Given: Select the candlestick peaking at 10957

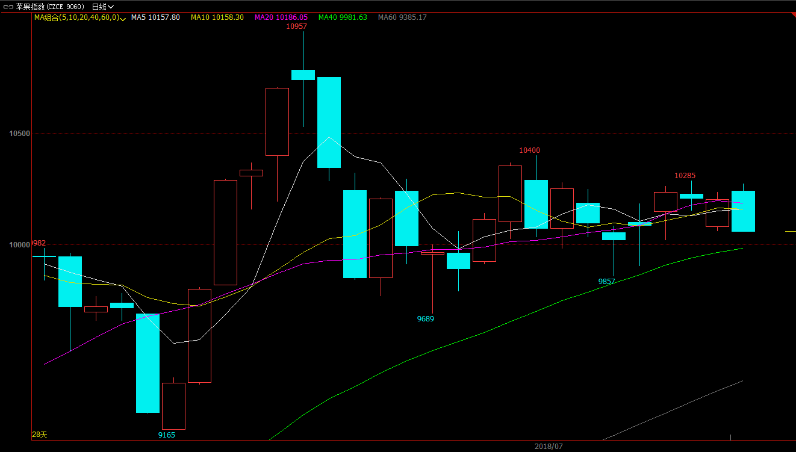Looking at the screenshot, I should click(x=303, y=75).
